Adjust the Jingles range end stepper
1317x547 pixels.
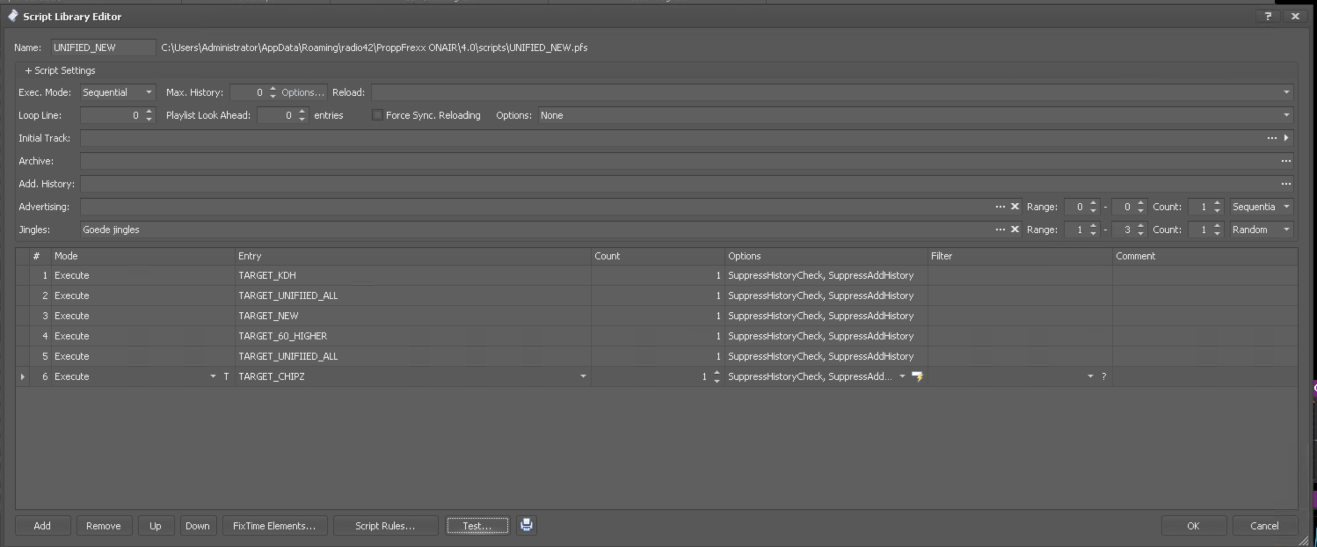point(1141,230)
